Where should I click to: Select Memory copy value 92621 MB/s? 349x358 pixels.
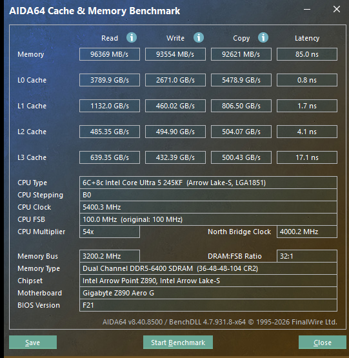tap(241, 54)
